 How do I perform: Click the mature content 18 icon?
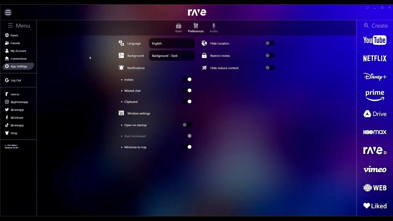pyautogui.click(x=204, y=67)
